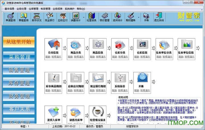Open the 帮助(H) menu
The image size is (205, 130).
pyautogui.click(x=81, y=9)
